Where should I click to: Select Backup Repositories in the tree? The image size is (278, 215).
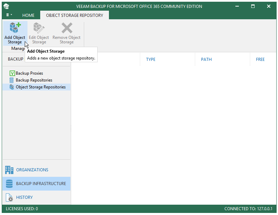click(x=34, y=80)
